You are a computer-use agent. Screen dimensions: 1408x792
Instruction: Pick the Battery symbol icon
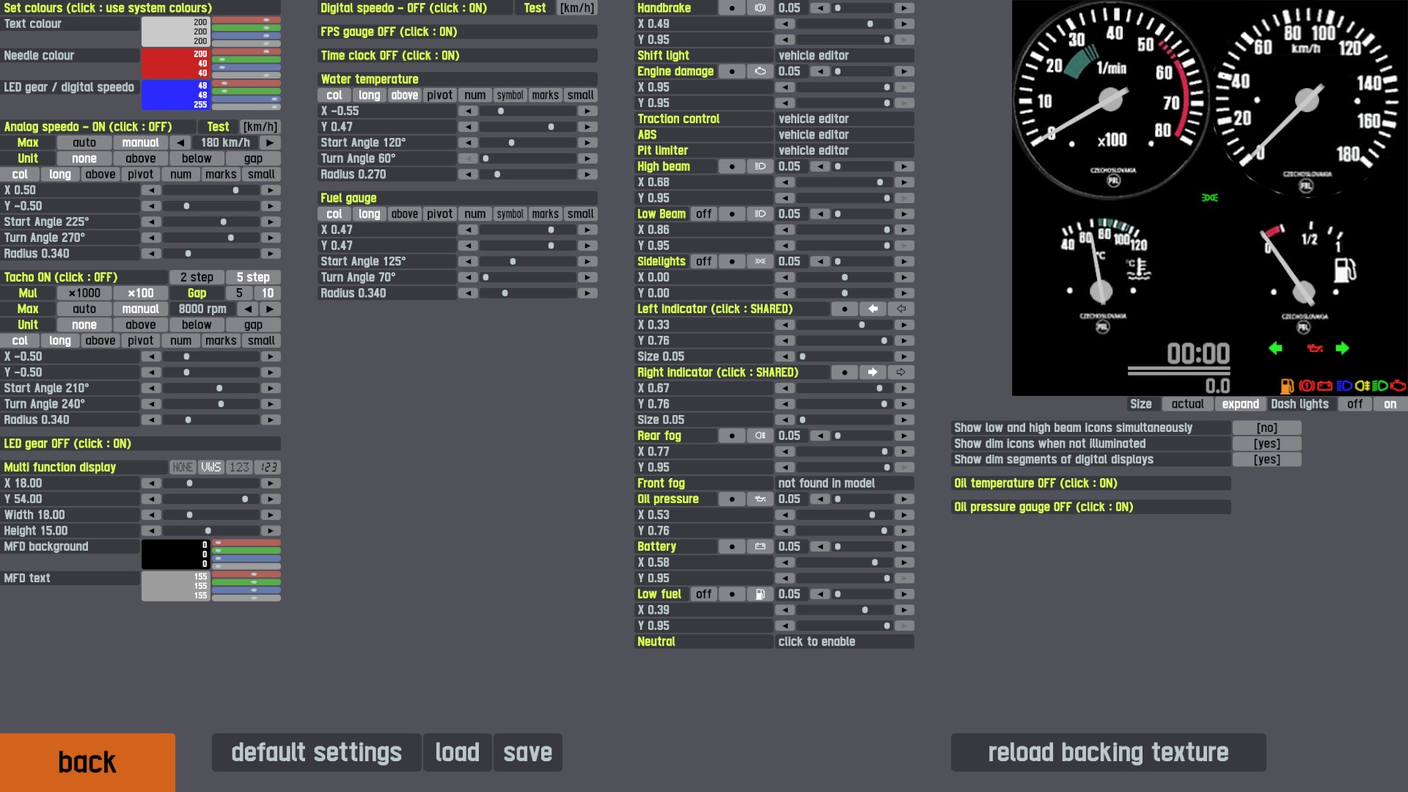(760, 547)
